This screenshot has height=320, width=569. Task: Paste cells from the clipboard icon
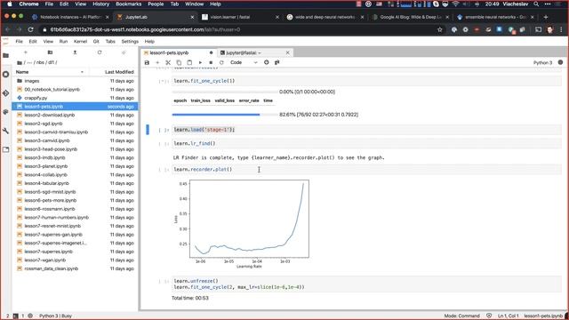[189, 62]
